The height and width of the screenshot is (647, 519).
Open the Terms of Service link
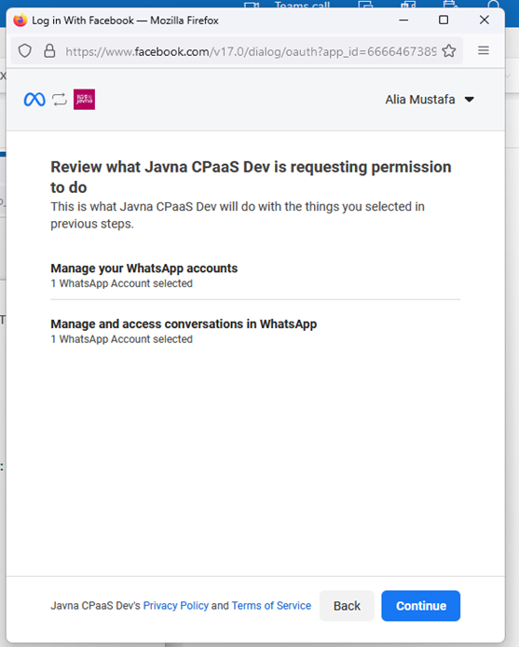tap(271, 605)
